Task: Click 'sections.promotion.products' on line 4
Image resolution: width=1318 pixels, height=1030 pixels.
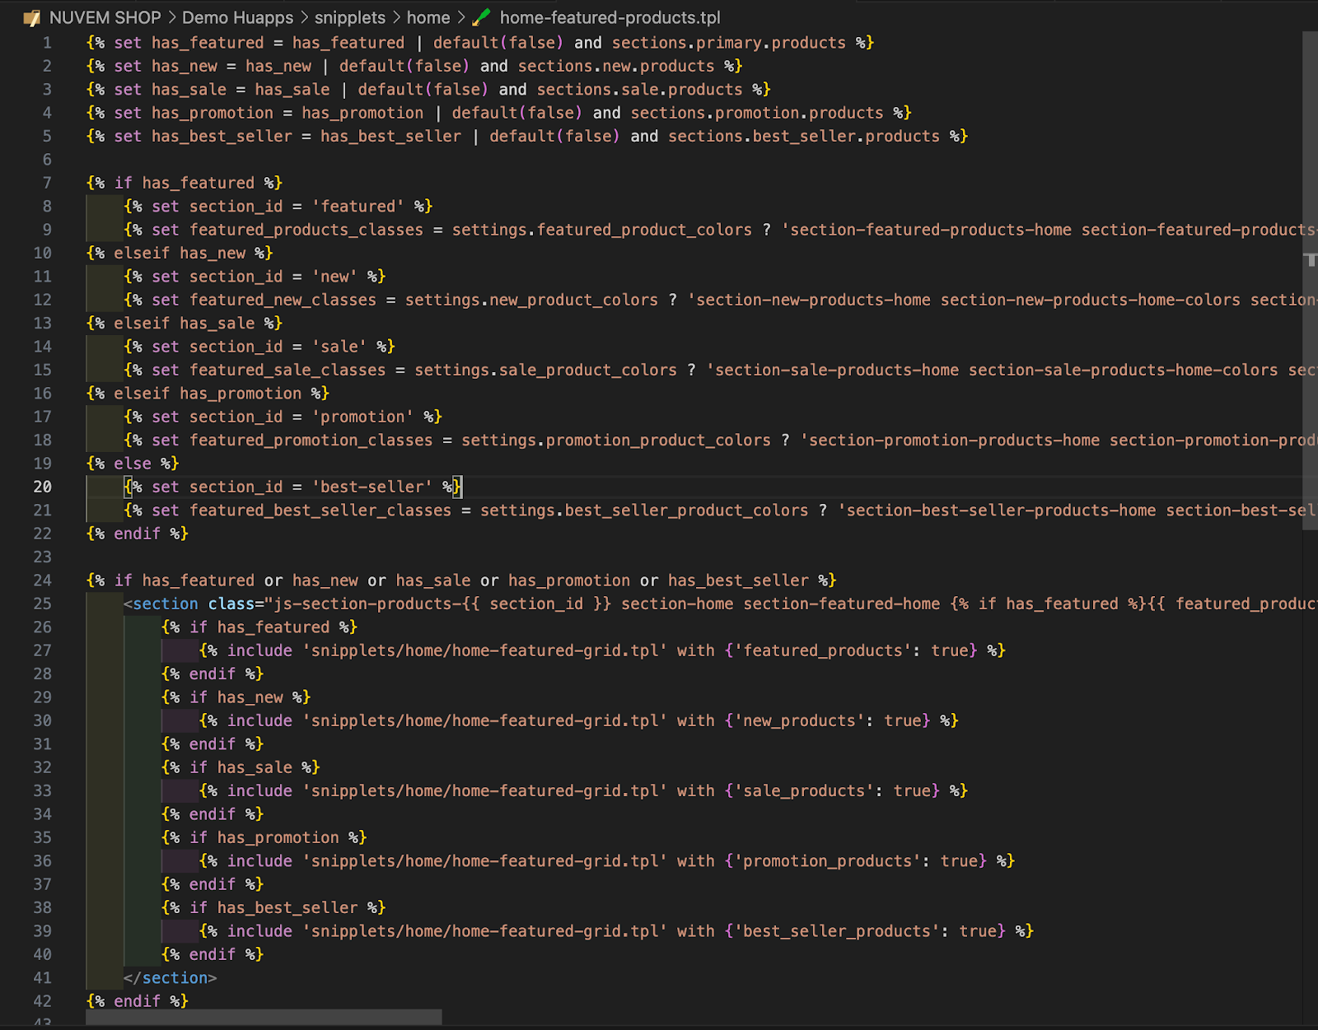Action: point(757,113)
